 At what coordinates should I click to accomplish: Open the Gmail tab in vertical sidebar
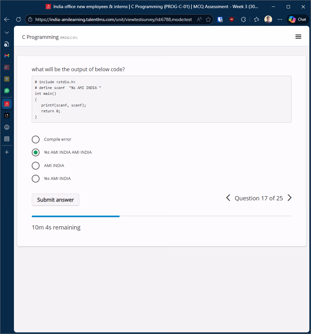[7, 56]
